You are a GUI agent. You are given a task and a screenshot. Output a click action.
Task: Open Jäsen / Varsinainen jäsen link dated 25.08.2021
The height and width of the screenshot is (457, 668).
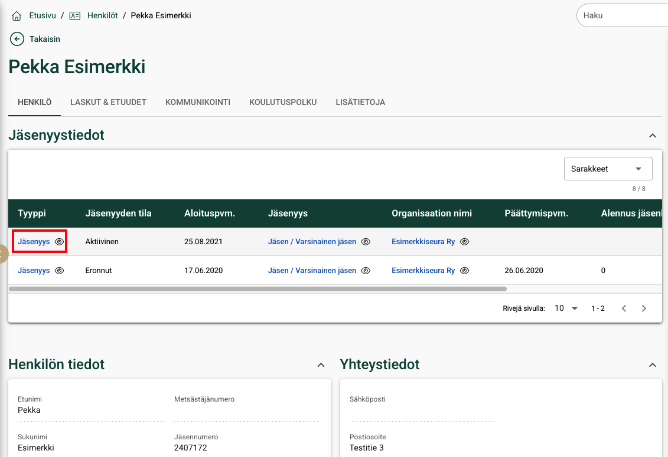point(312,242)
